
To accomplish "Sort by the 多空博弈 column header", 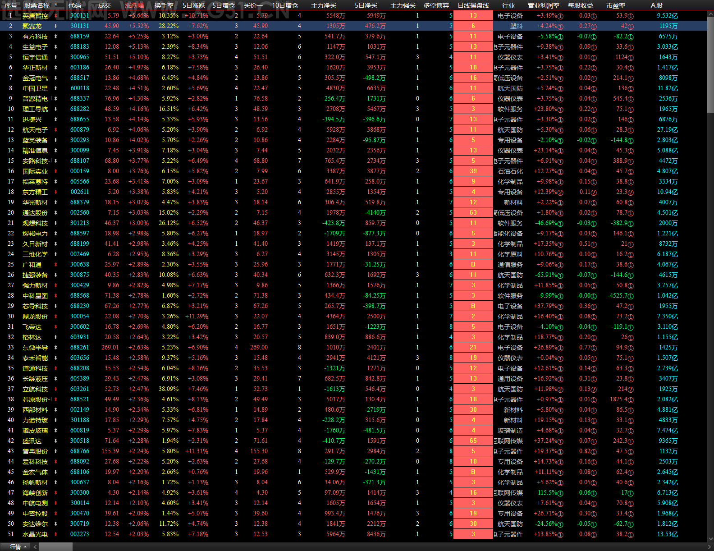I will (x=436, y=5).
